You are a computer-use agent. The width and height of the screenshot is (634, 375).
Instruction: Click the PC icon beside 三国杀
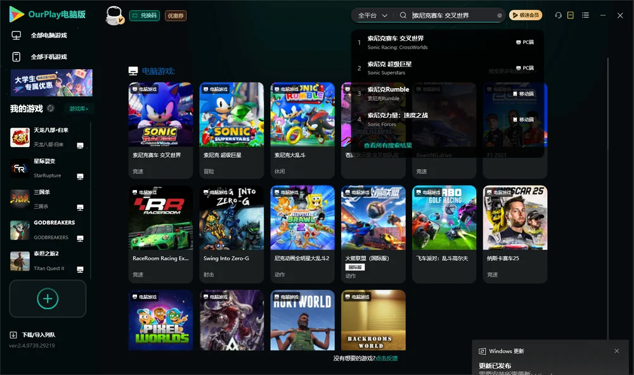coord(80,207)
